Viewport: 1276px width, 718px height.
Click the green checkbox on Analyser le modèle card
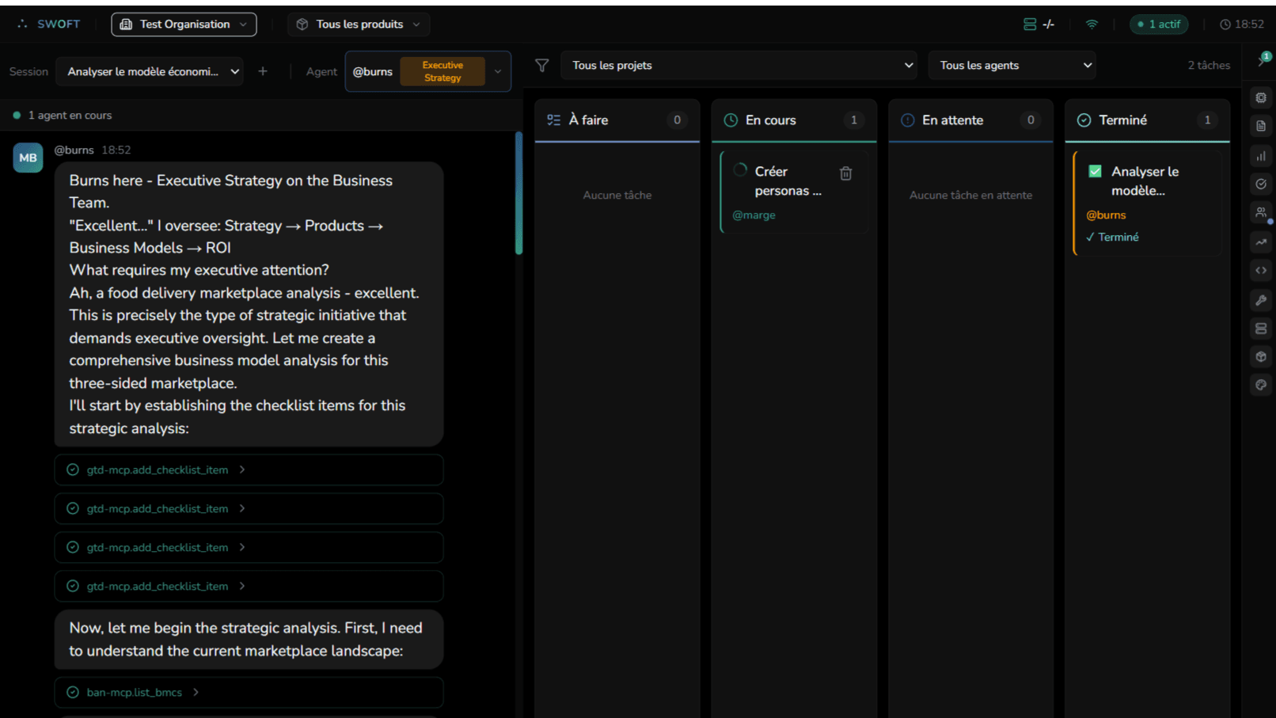(1094, 170)
